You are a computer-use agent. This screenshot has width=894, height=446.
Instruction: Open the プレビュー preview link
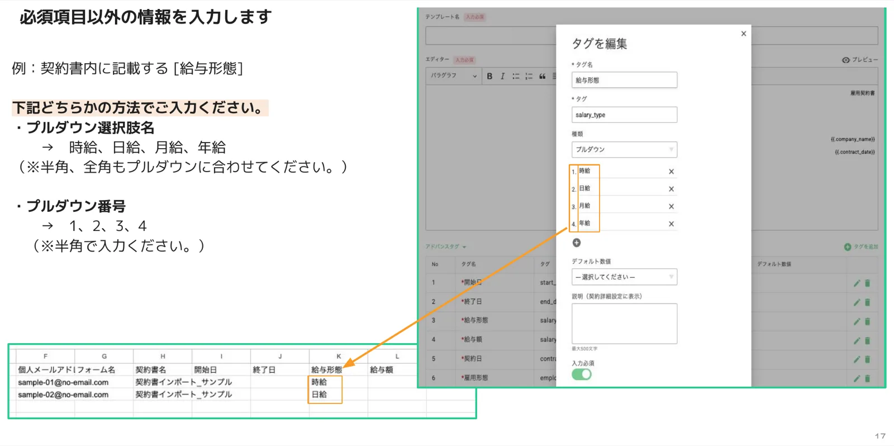[860, 60]
